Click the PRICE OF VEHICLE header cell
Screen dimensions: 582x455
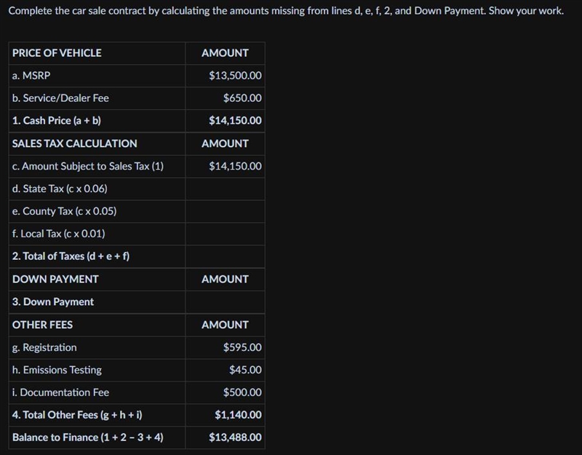[97, 53]
